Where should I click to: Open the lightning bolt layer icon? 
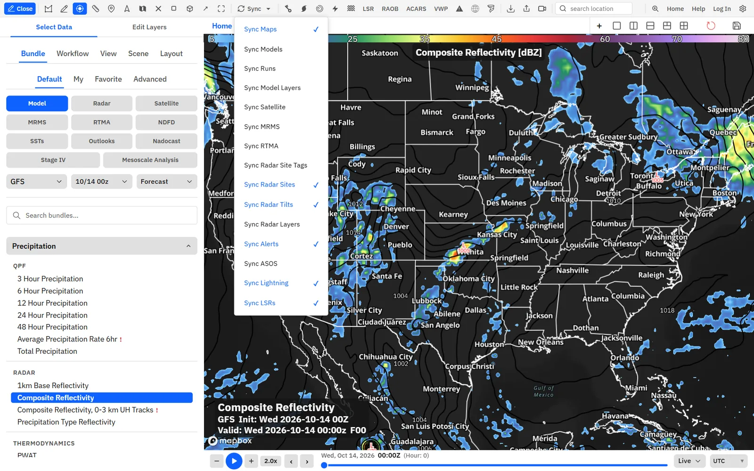click(x=335, y=8)
